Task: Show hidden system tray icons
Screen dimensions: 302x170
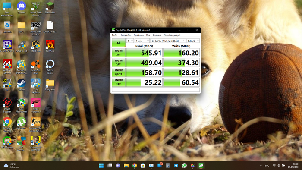Action: pyautogui.click(x=261, y=165)
